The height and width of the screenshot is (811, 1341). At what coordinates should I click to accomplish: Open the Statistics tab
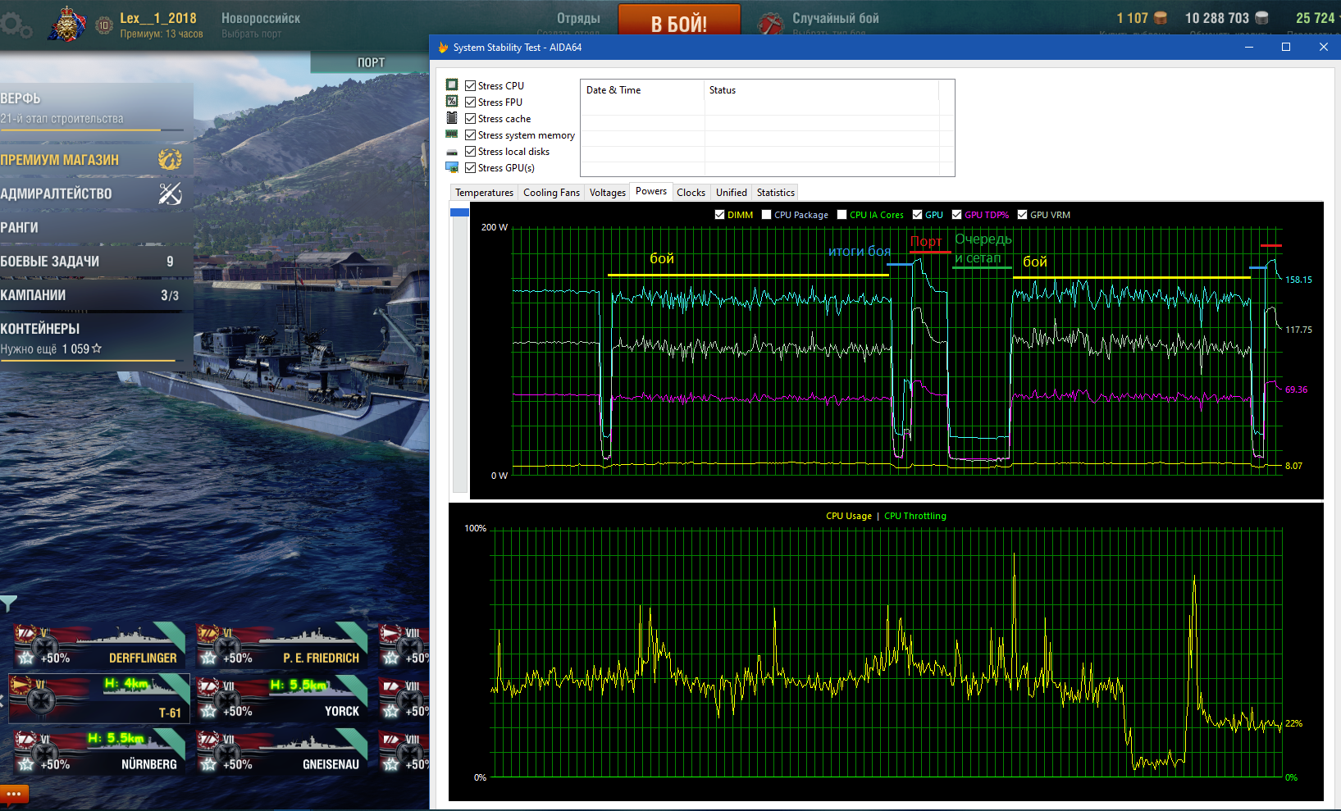pos(775,193)
